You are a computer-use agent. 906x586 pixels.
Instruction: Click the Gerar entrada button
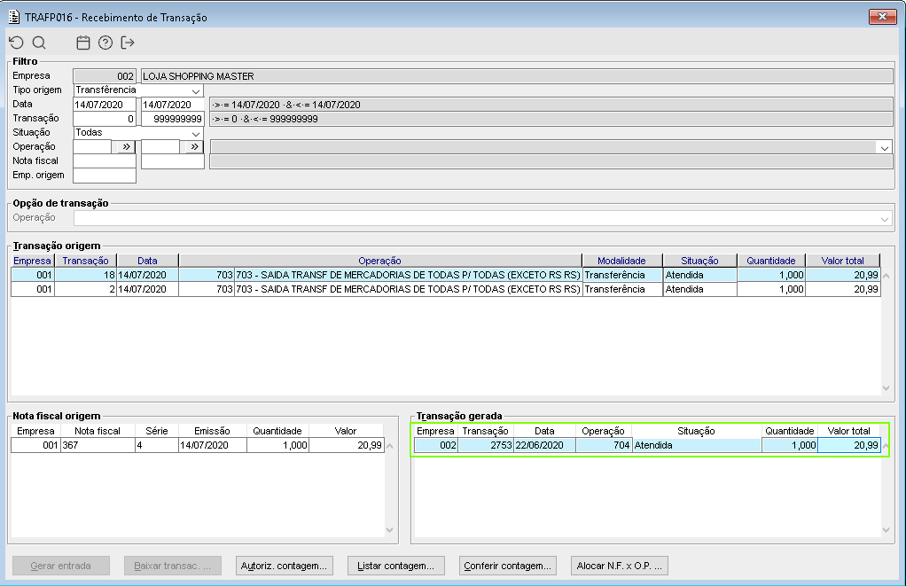(60, 566)
